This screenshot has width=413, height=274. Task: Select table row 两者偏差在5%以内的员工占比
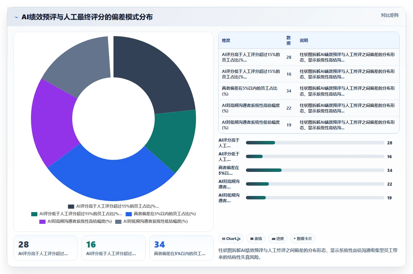[x=309, y=91]
